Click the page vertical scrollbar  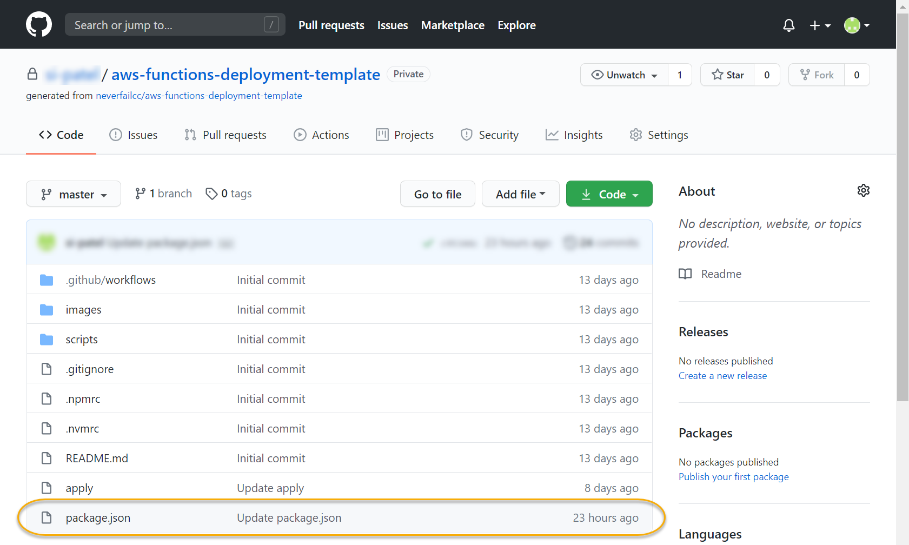click(903, 216)
